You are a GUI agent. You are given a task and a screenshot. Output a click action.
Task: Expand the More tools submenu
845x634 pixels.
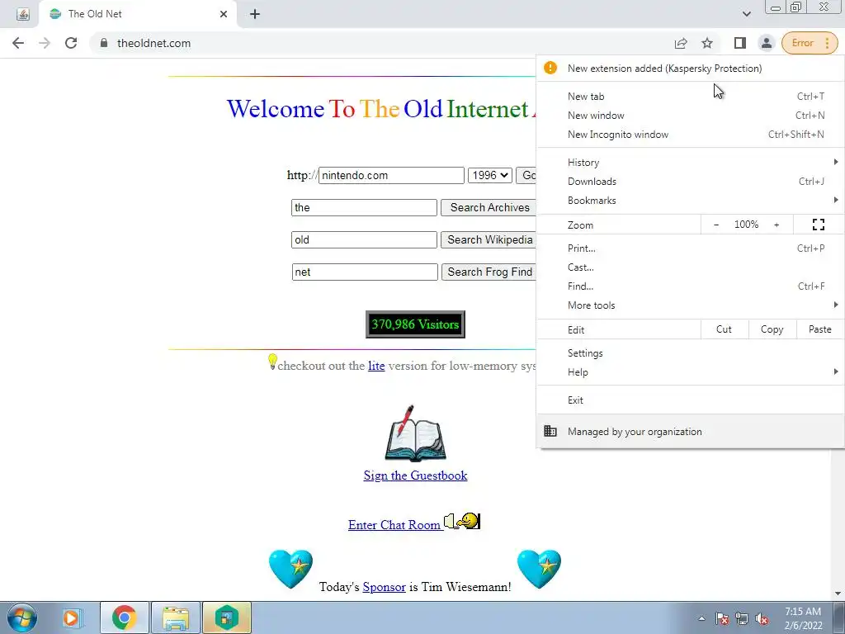coord(691,305)
